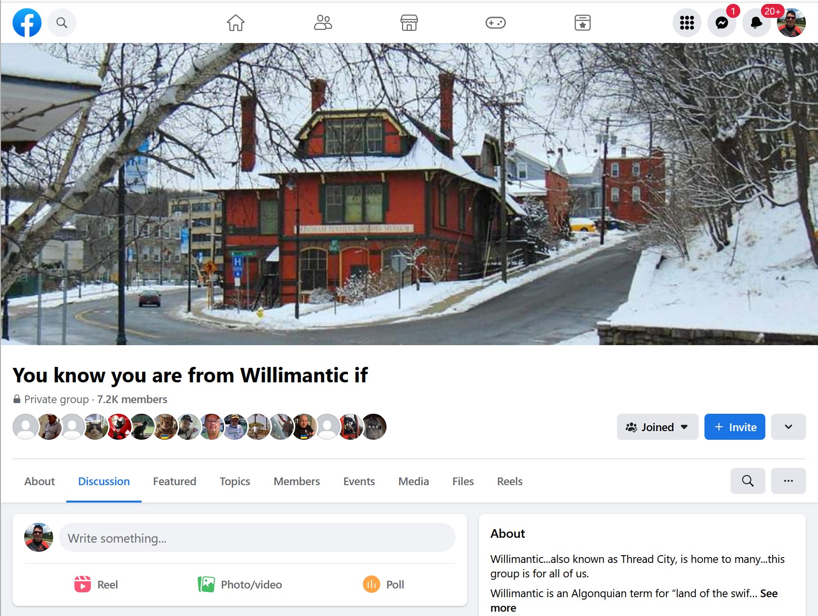This screenshot has width=818, height=616.
Task: Open the Marketplace icon
Action: tap(409, 23)
